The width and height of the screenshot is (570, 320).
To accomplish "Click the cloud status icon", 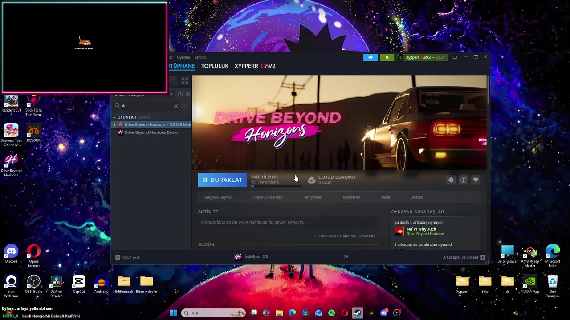I will (x=312, y=180).
